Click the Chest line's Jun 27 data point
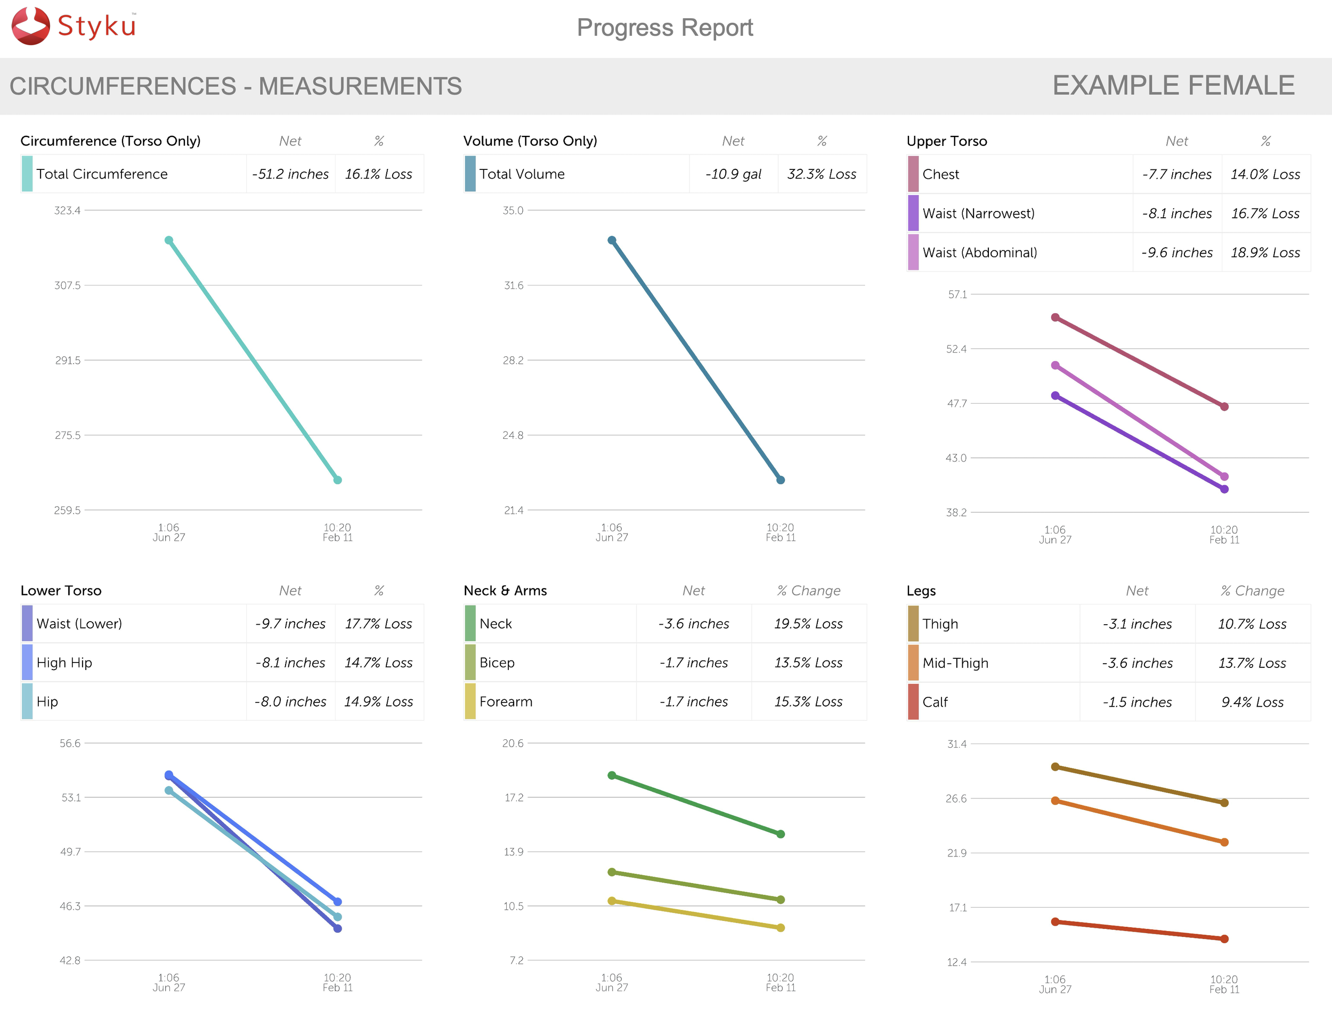Viewport: 1332px width, 1029px height. tap(1055, 317)
